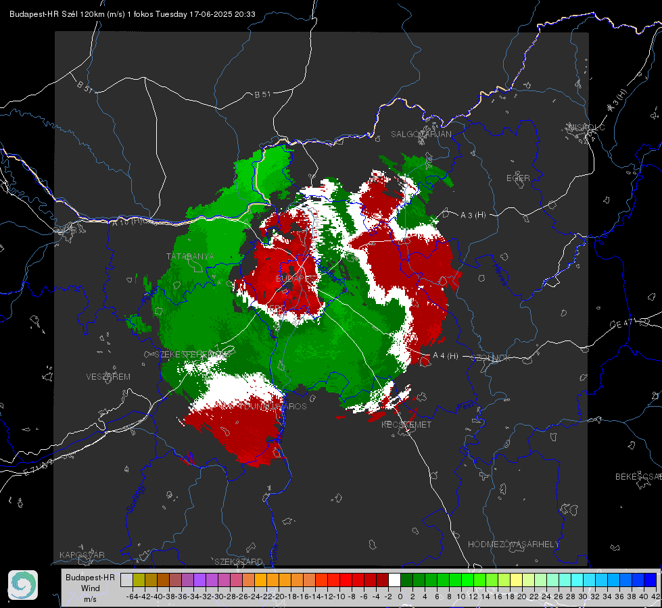Click the TATABANYA city label

coord(190,256)
